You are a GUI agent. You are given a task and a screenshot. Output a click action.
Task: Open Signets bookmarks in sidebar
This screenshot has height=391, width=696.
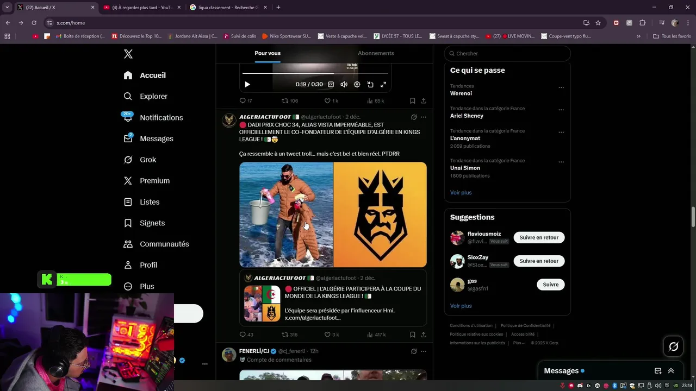[144, 223]
